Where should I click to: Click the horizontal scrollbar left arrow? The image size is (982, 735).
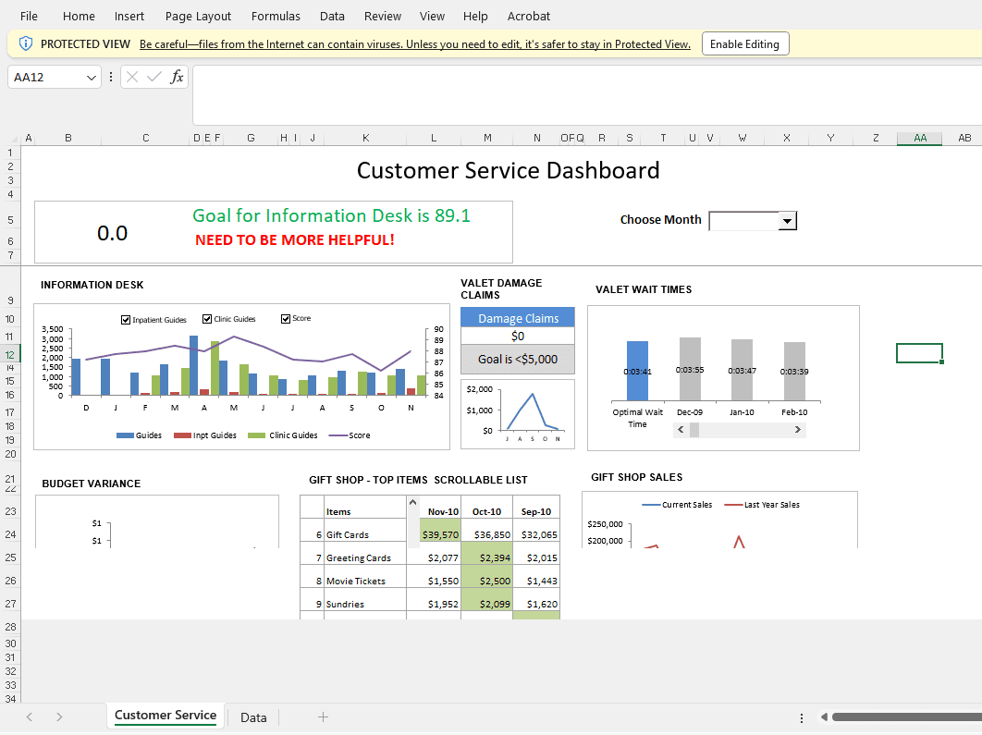click(824, 717)
